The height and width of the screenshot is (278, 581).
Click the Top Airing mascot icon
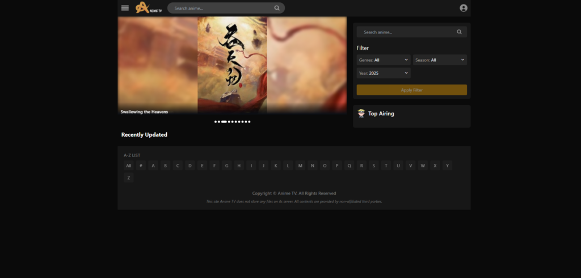361,113
